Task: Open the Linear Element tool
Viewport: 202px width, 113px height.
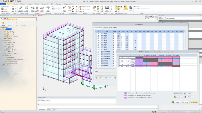Action: 21,9
